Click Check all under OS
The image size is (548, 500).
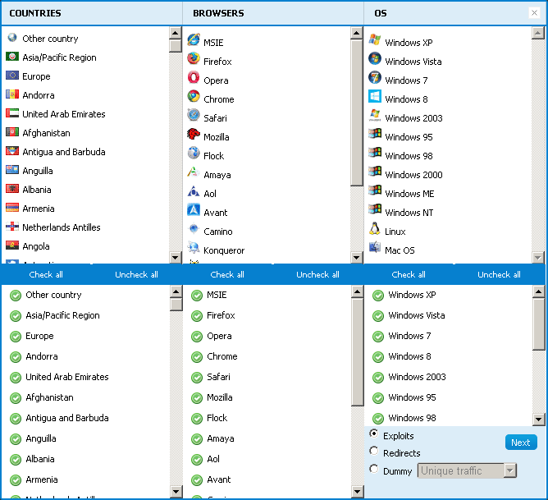(x=409, y=274)
